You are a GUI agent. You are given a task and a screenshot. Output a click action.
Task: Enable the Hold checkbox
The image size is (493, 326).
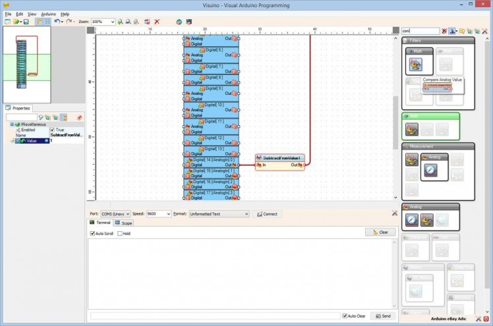(120, 233)
